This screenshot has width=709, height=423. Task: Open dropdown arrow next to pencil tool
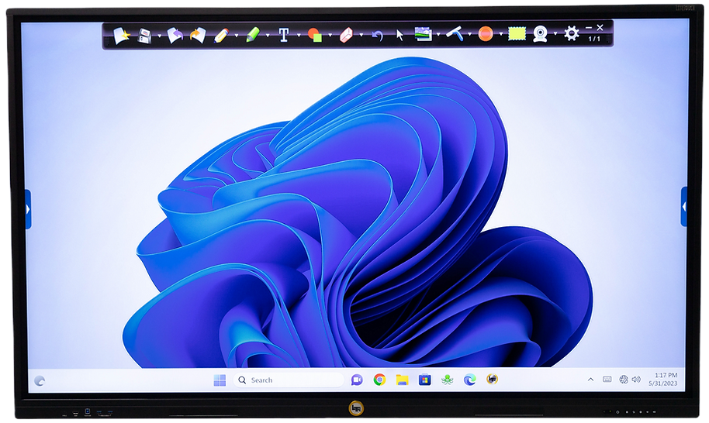coord(237,35)
